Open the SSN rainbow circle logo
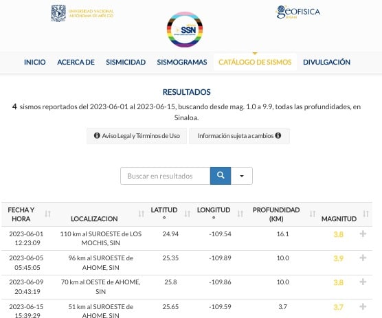This screenshot has height=318, width=382. click(x=185, y=30)
